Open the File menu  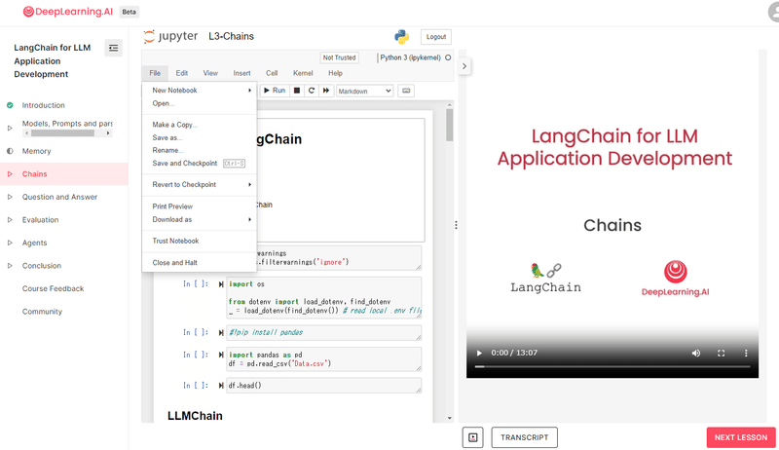(x=155, y=73)
